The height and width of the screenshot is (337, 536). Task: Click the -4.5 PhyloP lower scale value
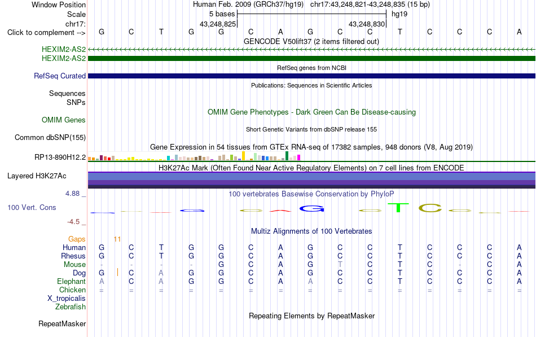click(73, 222)
